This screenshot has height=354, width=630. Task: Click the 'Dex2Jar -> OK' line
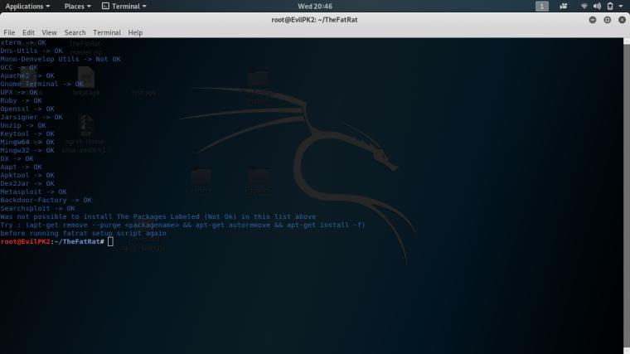[x=27, y=183]
